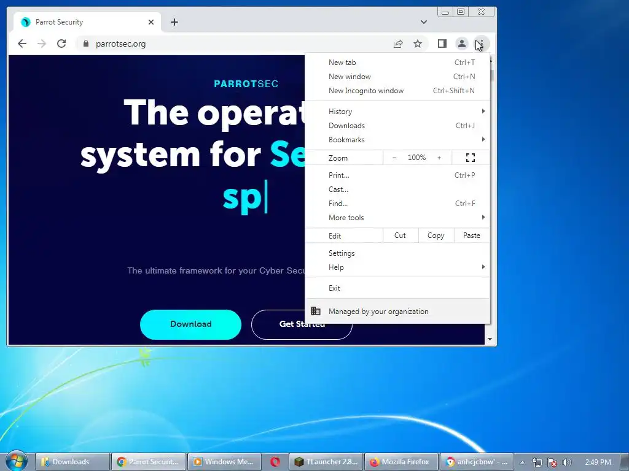This screenshot has height=471, width=629.
Task: Expand the History submenu
Action: [x=397, y=112]
